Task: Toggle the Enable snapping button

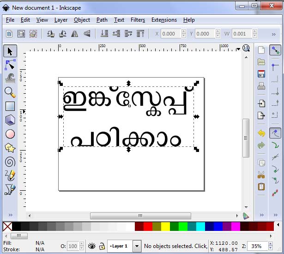Action: coord(275,50)
